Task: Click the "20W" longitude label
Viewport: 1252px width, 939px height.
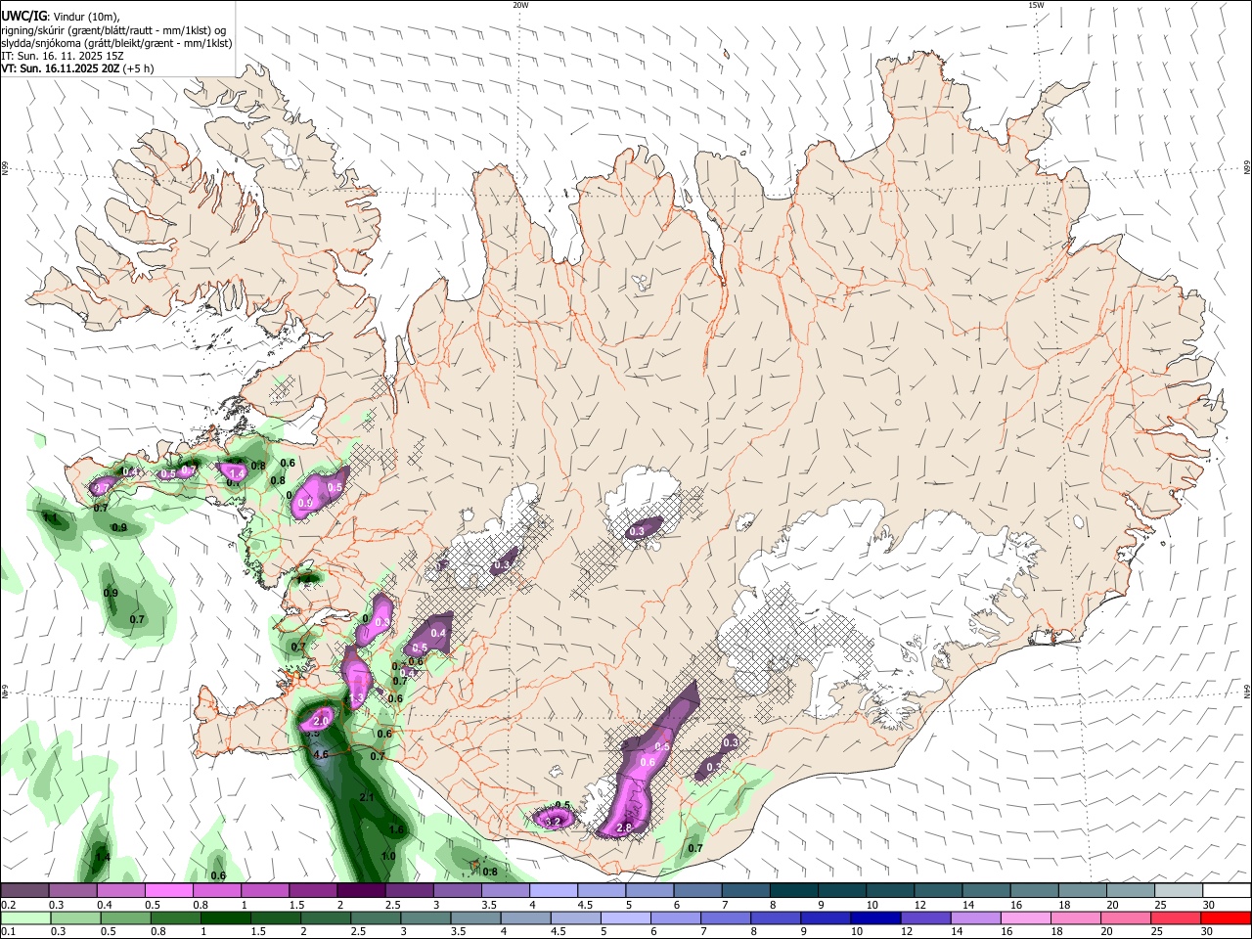Action: [x=520, y=5]
